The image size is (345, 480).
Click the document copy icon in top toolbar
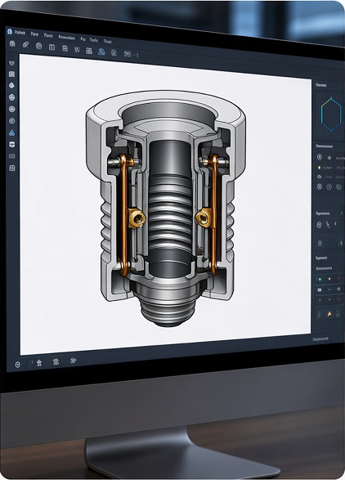tap(12, 43)
